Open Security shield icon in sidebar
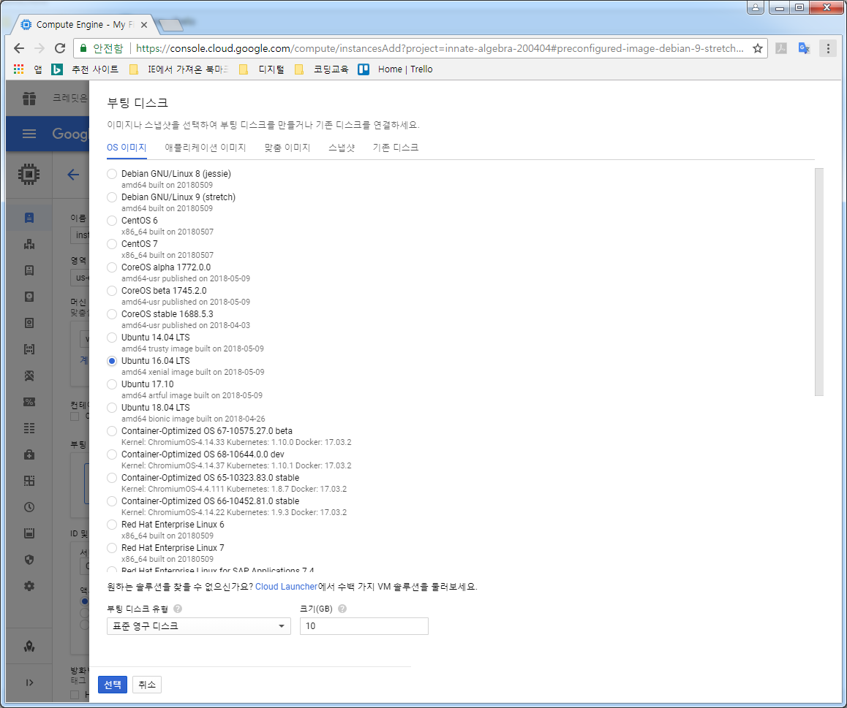 tap(29, 560)
